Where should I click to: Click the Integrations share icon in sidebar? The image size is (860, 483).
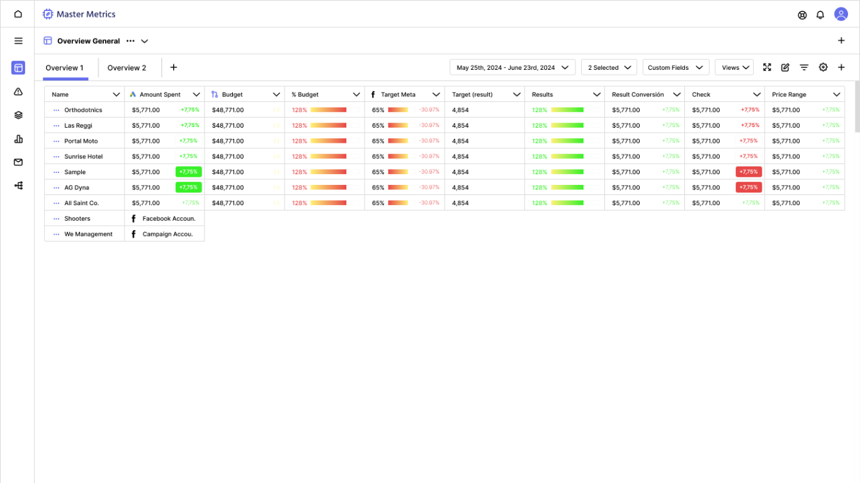(18, 185)
